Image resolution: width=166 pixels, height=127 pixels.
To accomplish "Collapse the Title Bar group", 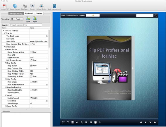I will pyautogui.click(x=5, y=33).
